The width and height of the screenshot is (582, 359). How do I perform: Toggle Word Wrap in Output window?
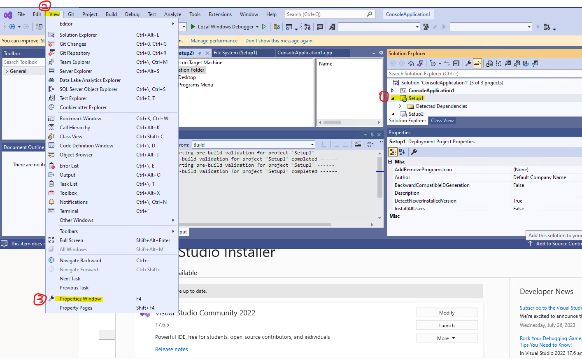370,145
